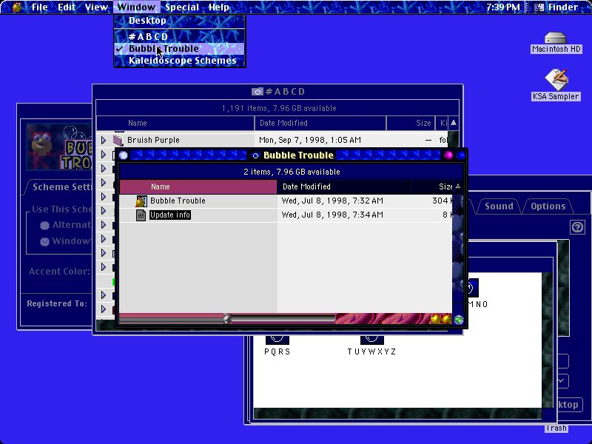Open the Edit menu
592x444 pixels.
67,7
